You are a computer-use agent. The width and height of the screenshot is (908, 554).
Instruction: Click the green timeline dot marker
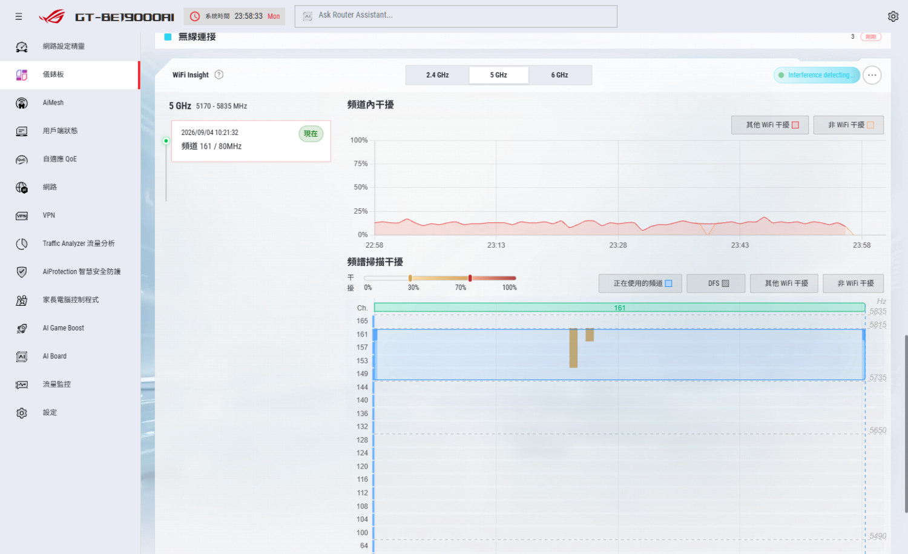coord(166,141)
